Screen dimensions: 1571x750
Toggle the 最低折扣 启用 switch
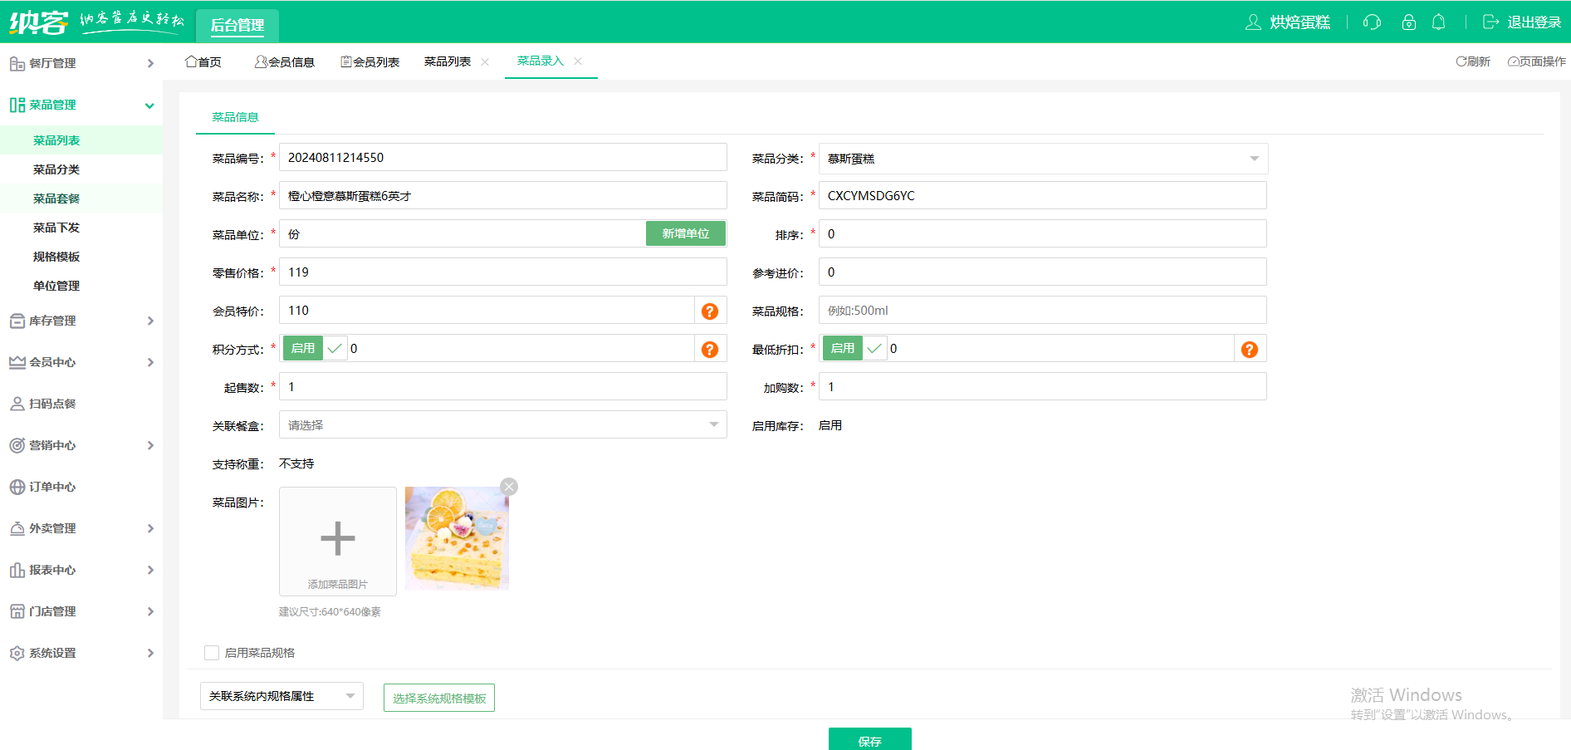tap(854, 348)
